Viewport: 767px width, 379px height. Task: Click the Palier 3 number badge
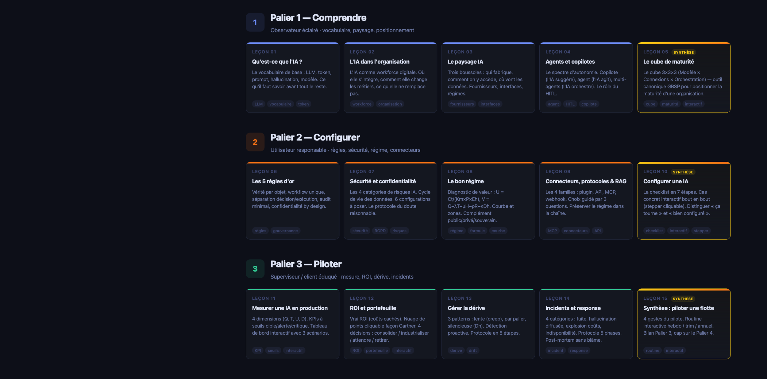click(x=255, y=269)
